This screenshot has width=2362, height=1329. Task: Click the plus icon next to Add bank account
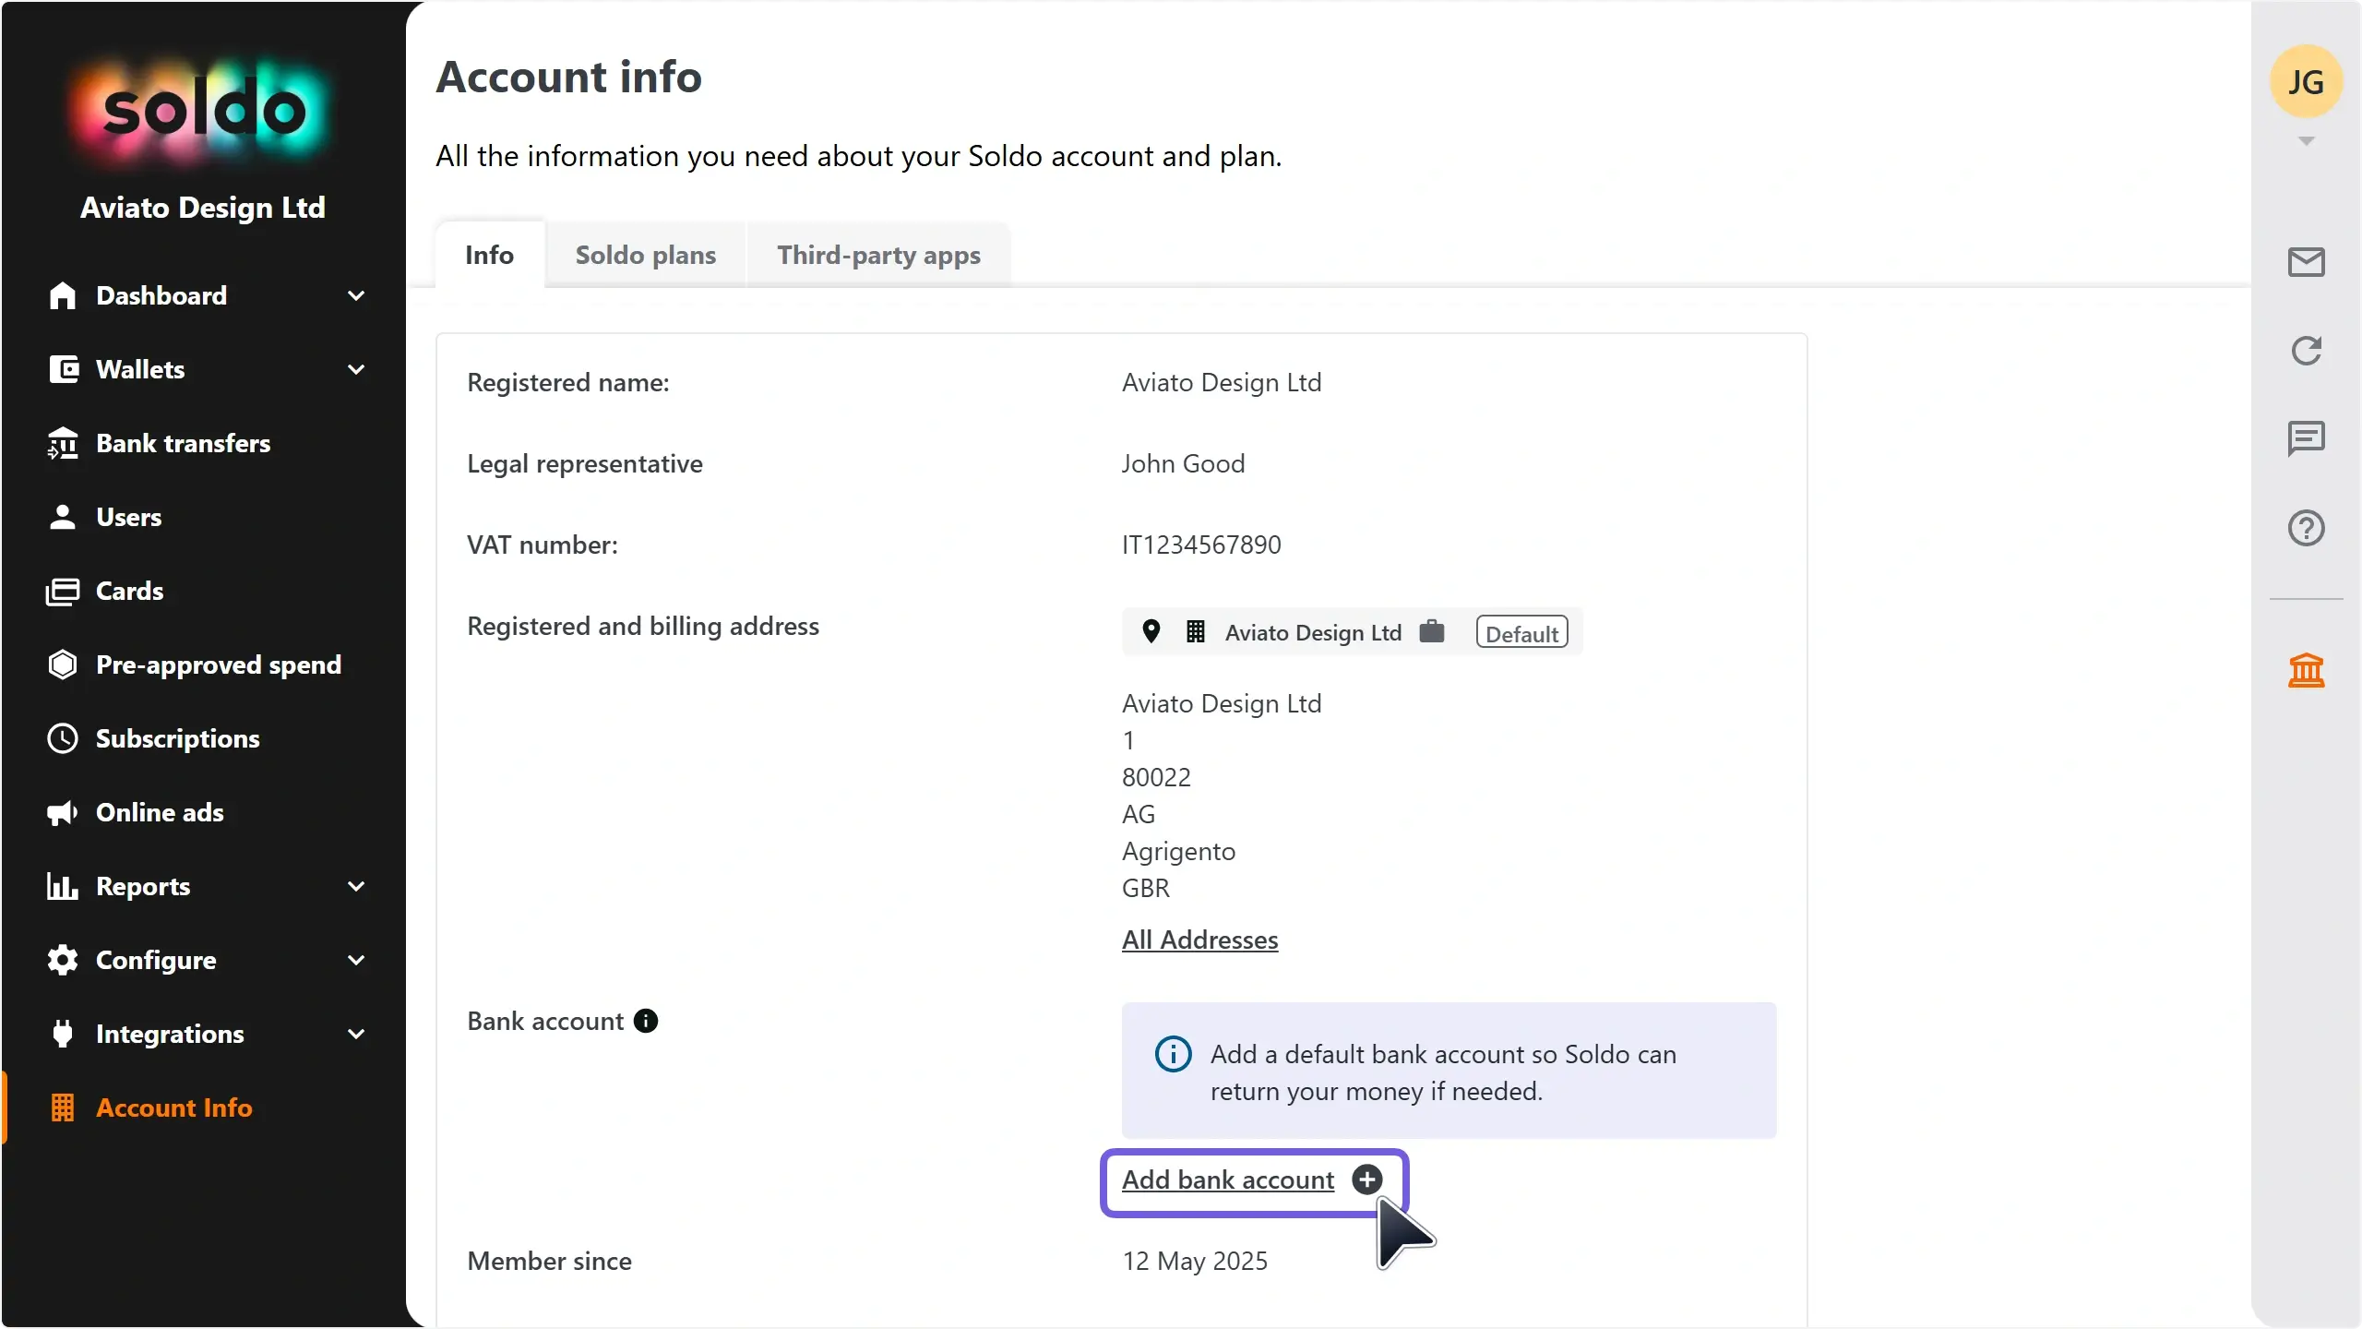(1366, 1179)
